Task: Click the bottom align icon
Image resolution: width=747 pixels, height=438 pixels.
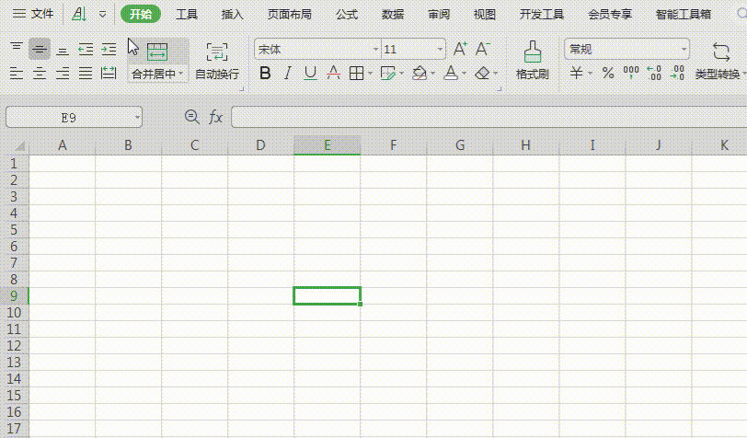Action: click(63, 50)
